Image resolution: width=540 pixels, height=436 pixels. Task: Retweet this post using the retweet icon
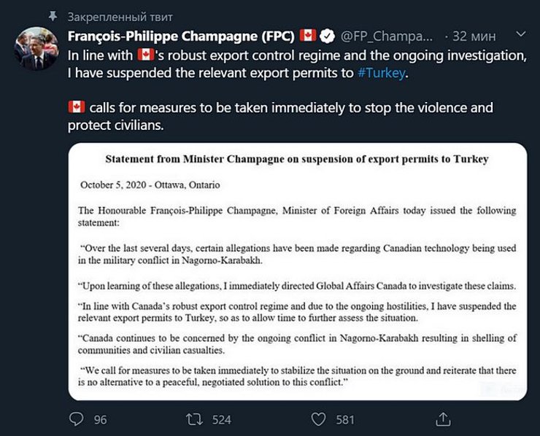[x=196, y=419]
